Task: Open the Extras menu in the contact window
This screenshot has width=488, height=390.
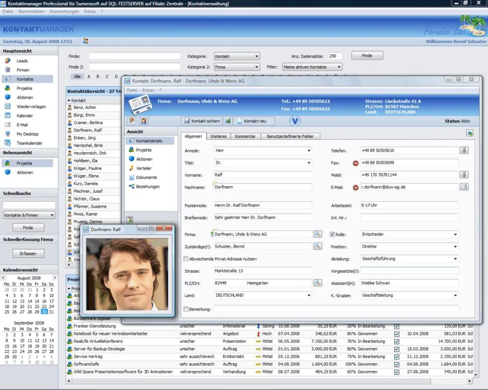Action: click(x=147, y=89)
